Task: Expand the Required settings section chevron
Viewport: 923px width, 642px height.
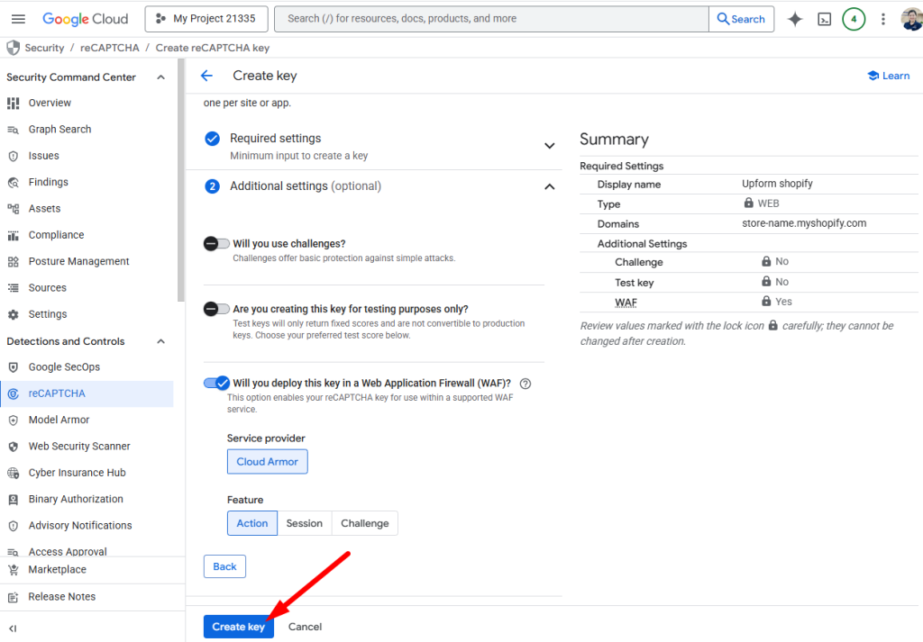Action: click(549, 146)
